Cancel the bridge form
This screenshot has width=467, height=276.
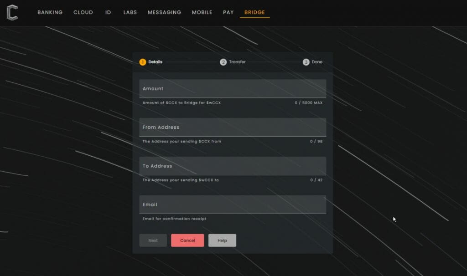point(187,240)
